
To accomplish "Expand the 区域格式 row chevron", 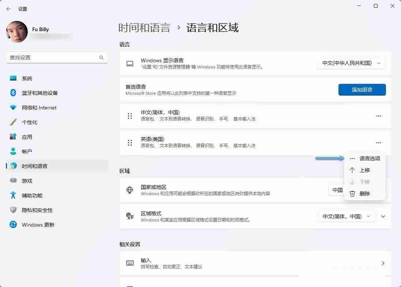I will pyautogui.click(x=383, y=216).
